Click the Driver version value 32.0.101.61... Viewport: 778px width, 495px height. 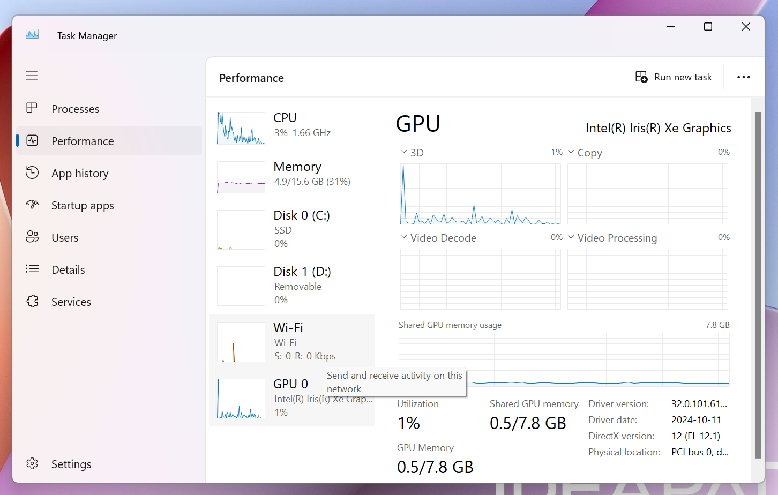(699, 404)
